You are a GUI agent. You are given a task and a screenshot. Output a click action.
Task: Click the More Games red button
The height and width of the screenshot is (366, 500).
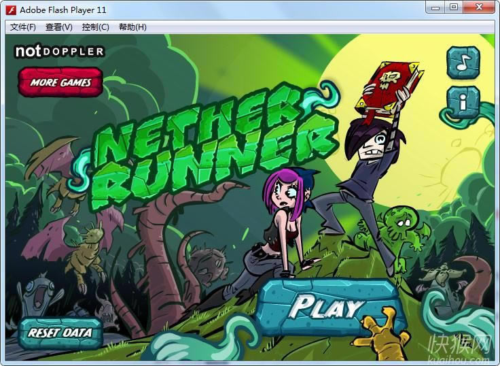60,82
